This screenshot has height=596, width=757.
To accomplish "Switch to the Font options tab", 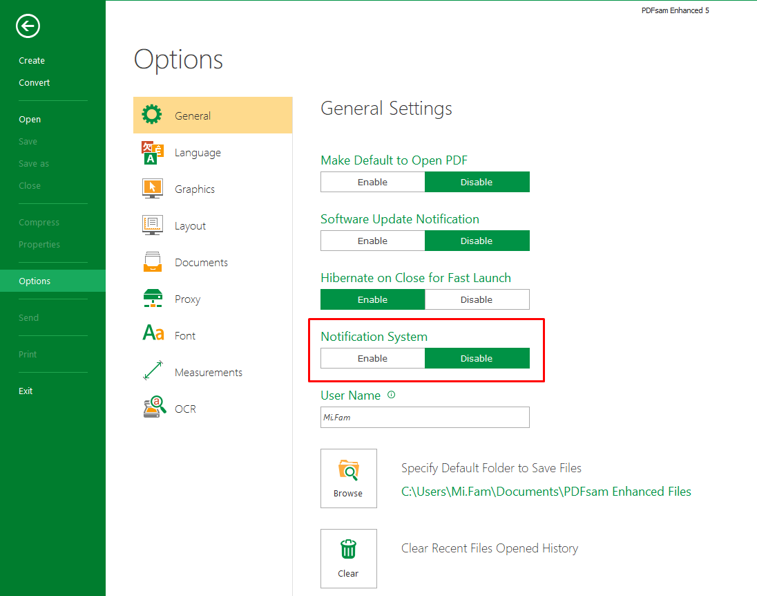I will pos(213,335).
